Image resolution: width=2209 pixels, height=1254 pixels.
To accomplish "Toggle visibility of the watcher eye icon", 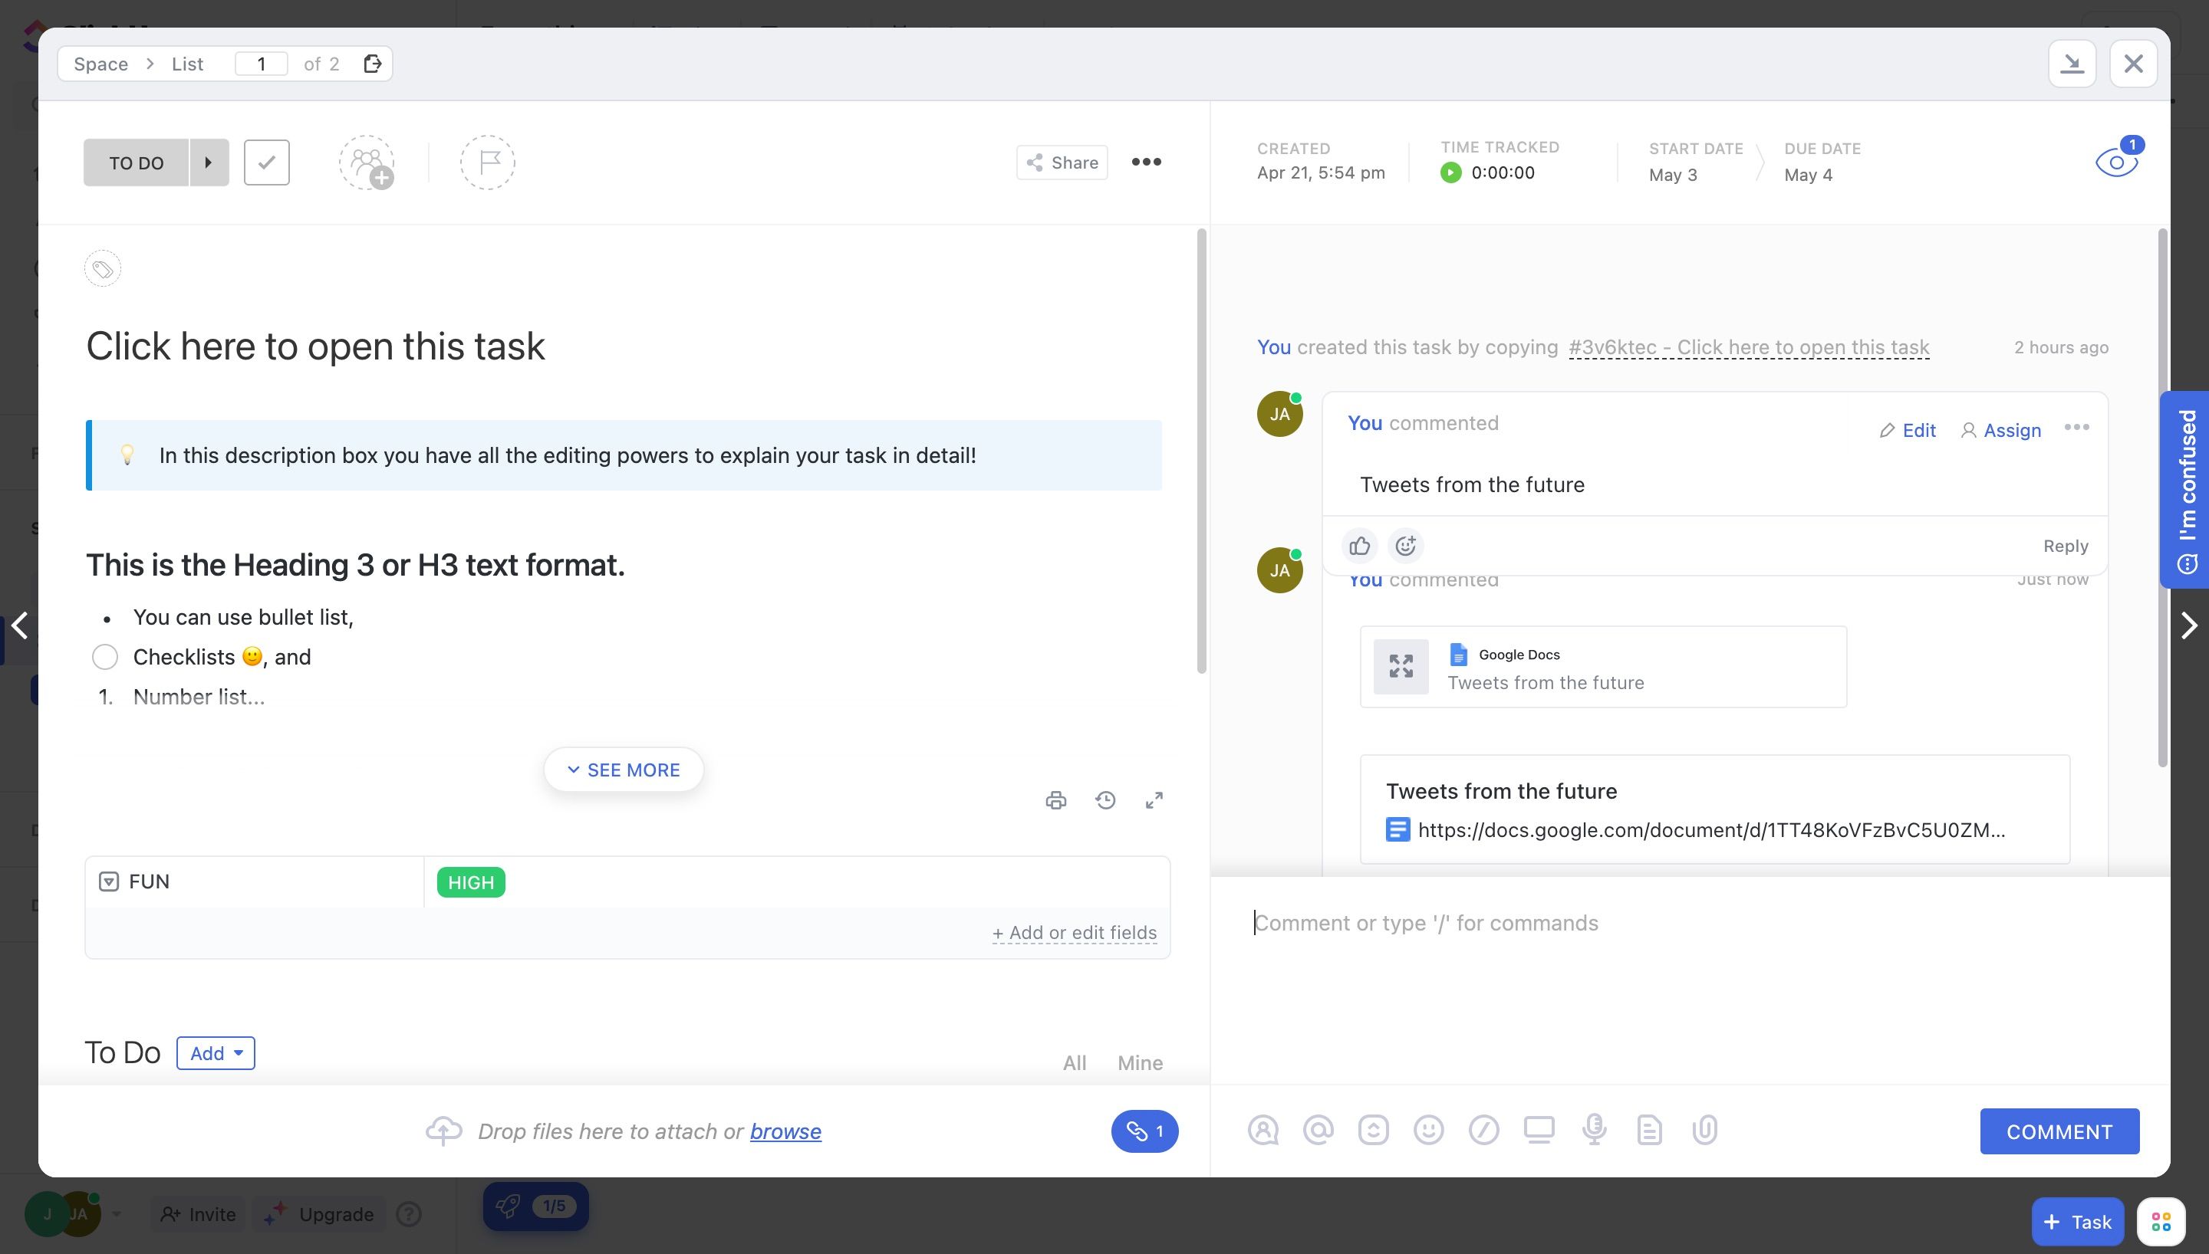I will [2115, 162].
